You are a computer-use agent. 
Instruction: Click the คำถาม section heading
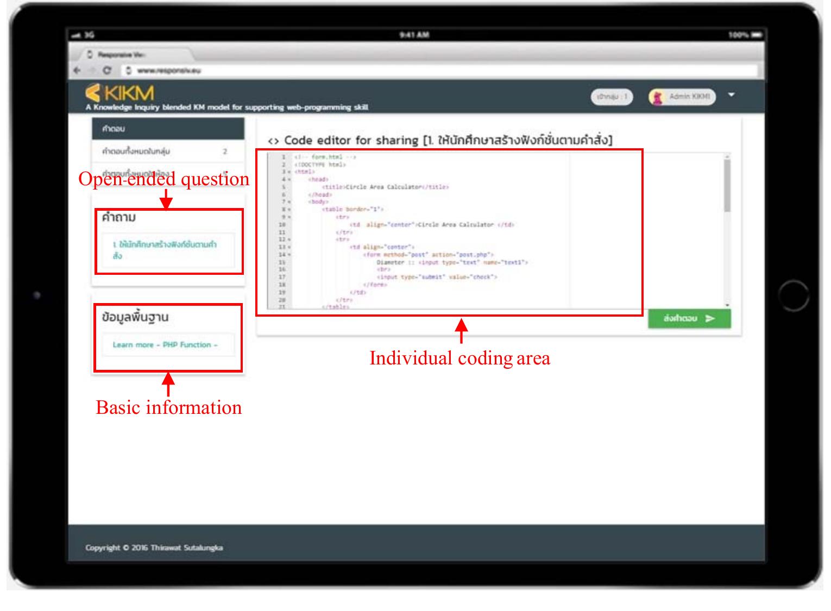(118, 217)
